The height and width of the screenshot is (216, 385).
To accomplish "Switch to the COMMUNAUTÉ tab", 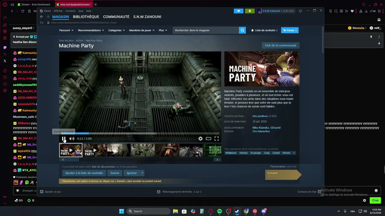I will point(116,17).
